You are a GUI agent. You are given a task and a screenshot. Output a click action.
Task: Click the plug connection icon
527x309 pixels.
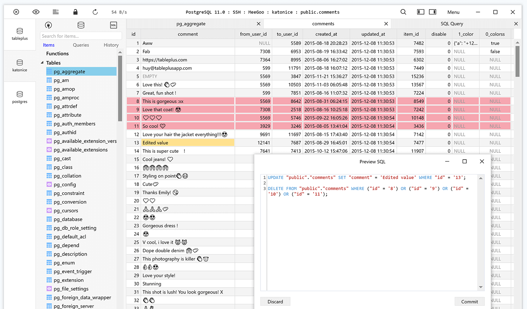click(48, 25)
